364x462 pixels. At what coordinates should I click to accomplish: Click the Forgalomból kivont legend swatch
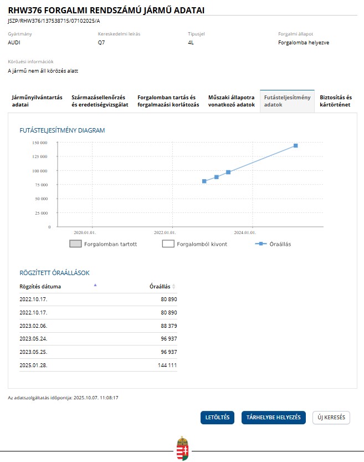pyautogui.click(x=168, y=243)
